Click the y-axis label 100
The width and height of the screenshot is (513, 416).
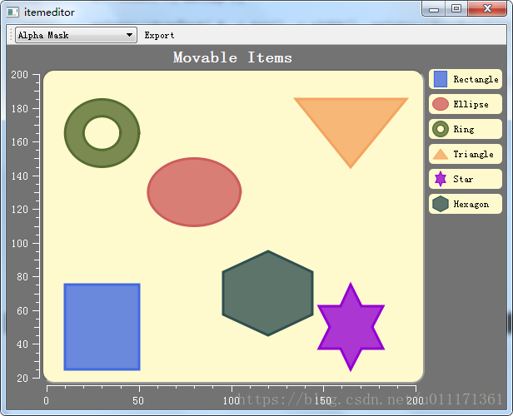pos(20,244)
